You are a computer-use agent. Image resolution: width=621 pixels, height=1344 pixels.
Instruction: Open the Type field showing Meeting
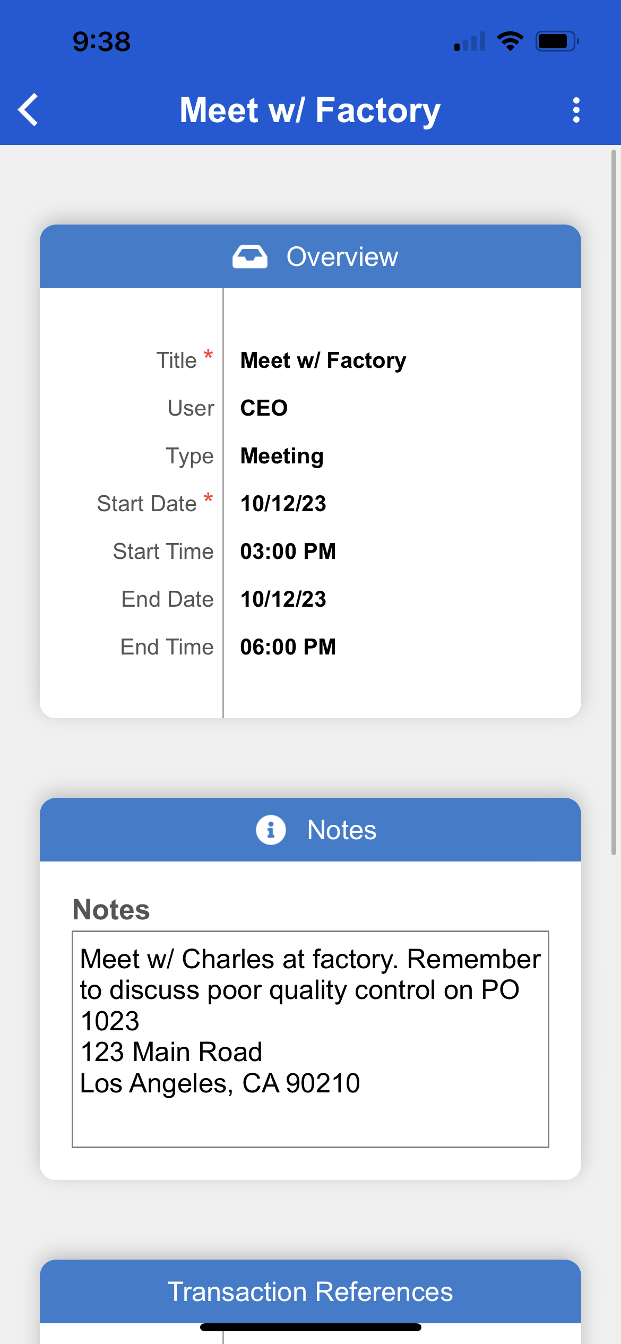pos(282,456)
